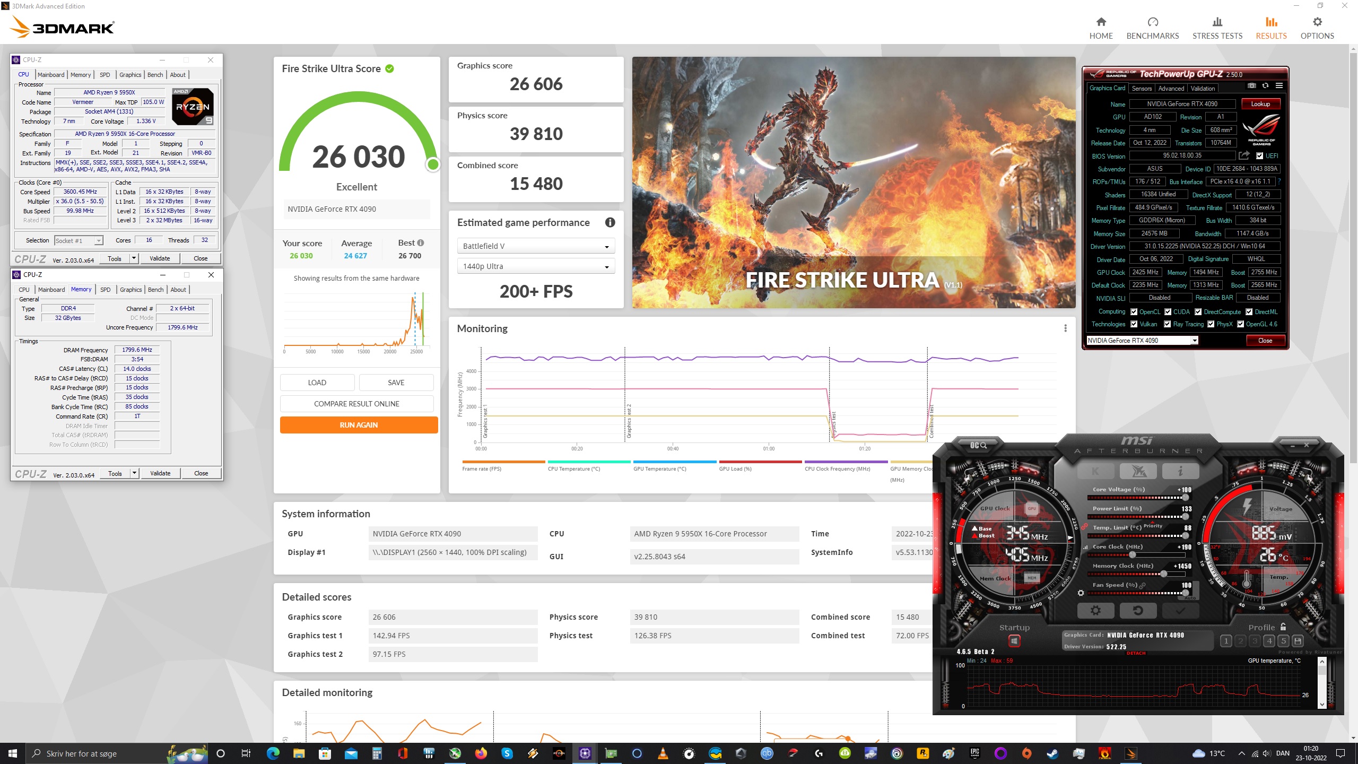Screen dimensions: 1358x764
Task: Click the Afterburner profile lock icon
Action: (x=1283, y=627)
